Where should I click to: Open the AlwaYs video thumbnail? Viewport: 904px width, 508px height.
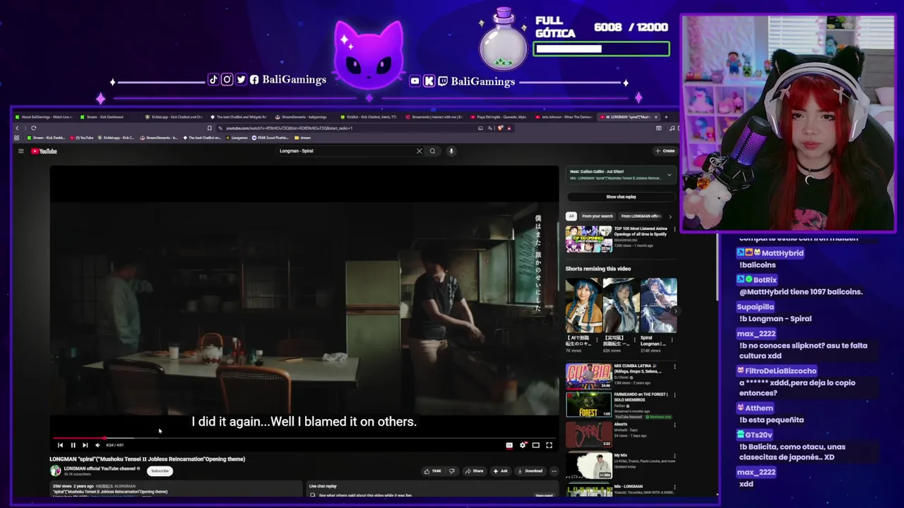(x=589, y=435)
